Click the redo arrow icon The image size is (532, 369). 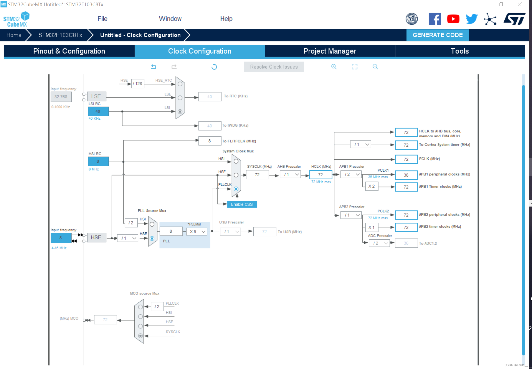click(x=174, y=67)
